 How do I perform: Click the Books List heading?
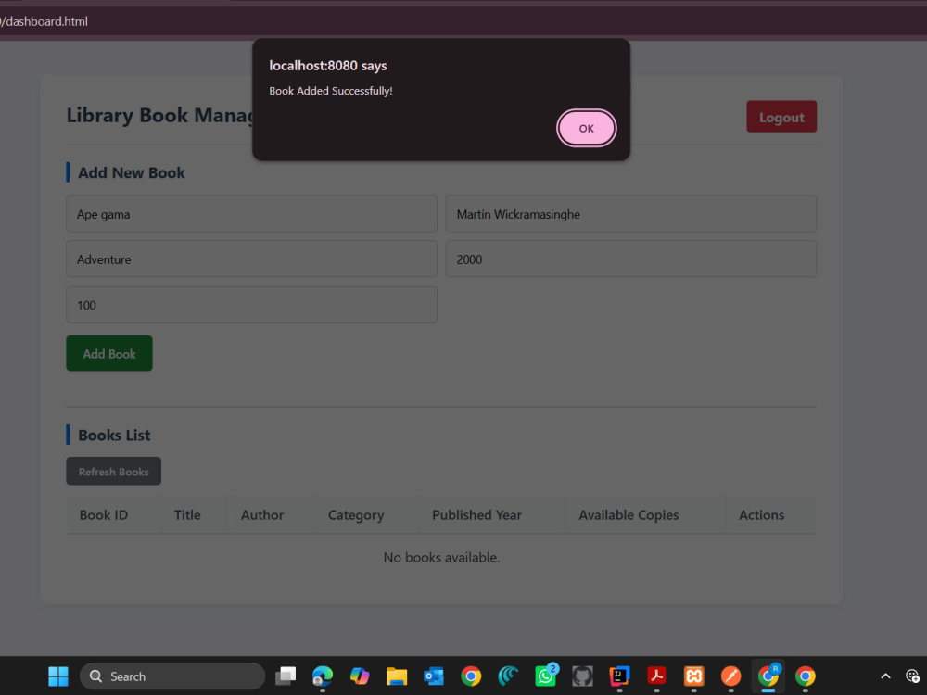114,435
